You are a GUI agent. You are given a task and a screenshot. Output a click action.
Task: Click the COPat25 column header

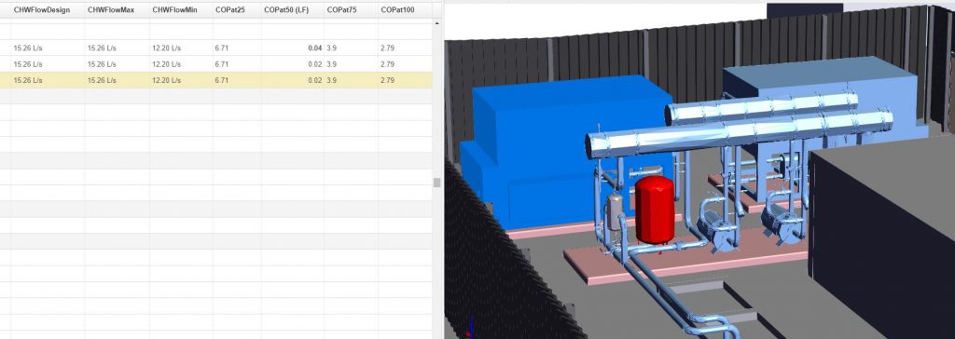coord(229,10)
